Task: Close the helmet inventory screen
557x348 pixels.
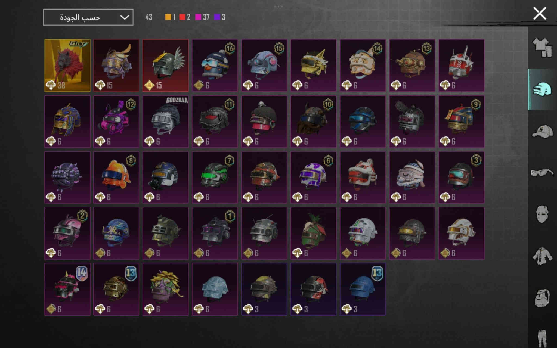Action: 540,13
